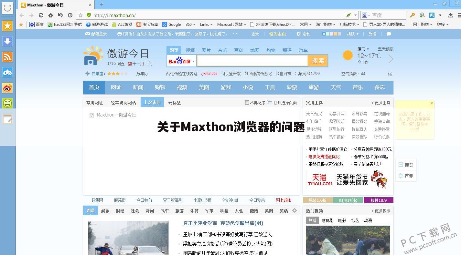Open 游戏 in the blue navigation bar

[226, 87]
